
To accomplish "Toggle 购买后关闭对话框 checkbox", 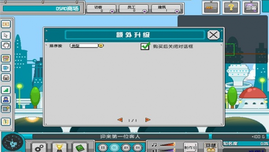I will click(145, 46).
